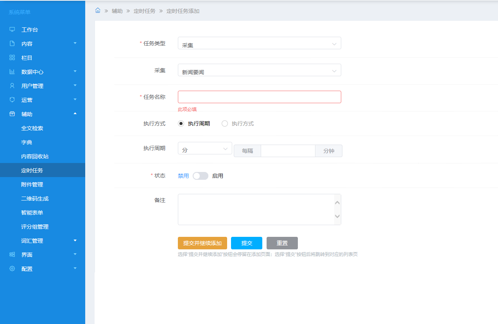Click the 工作台 monitor icon

click(12, 30)
